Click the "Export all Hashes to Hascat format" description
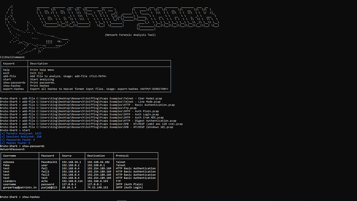 (x=99, y=89)
